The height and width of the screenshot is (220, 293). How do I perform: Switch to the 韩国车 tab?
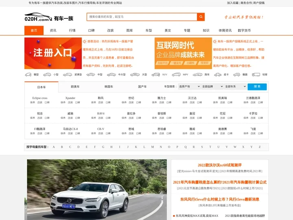click(x=109, y=87)
